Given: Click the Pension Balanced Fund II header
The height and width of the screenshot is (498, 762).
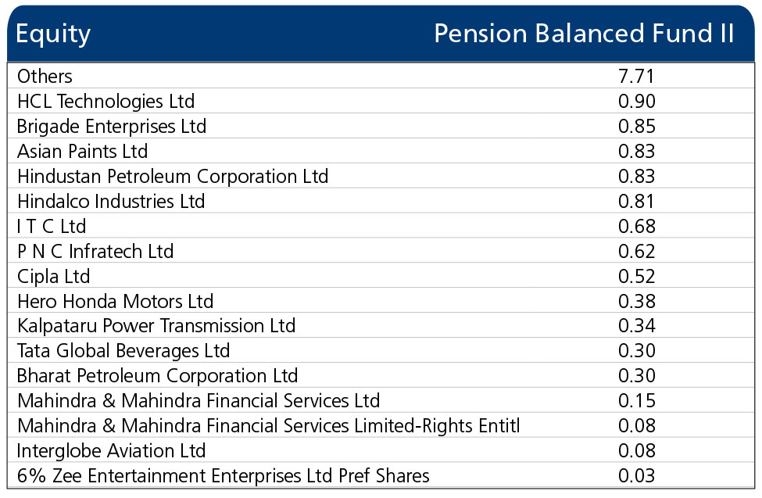Looking at the screenshot, I should click(584, 34).
